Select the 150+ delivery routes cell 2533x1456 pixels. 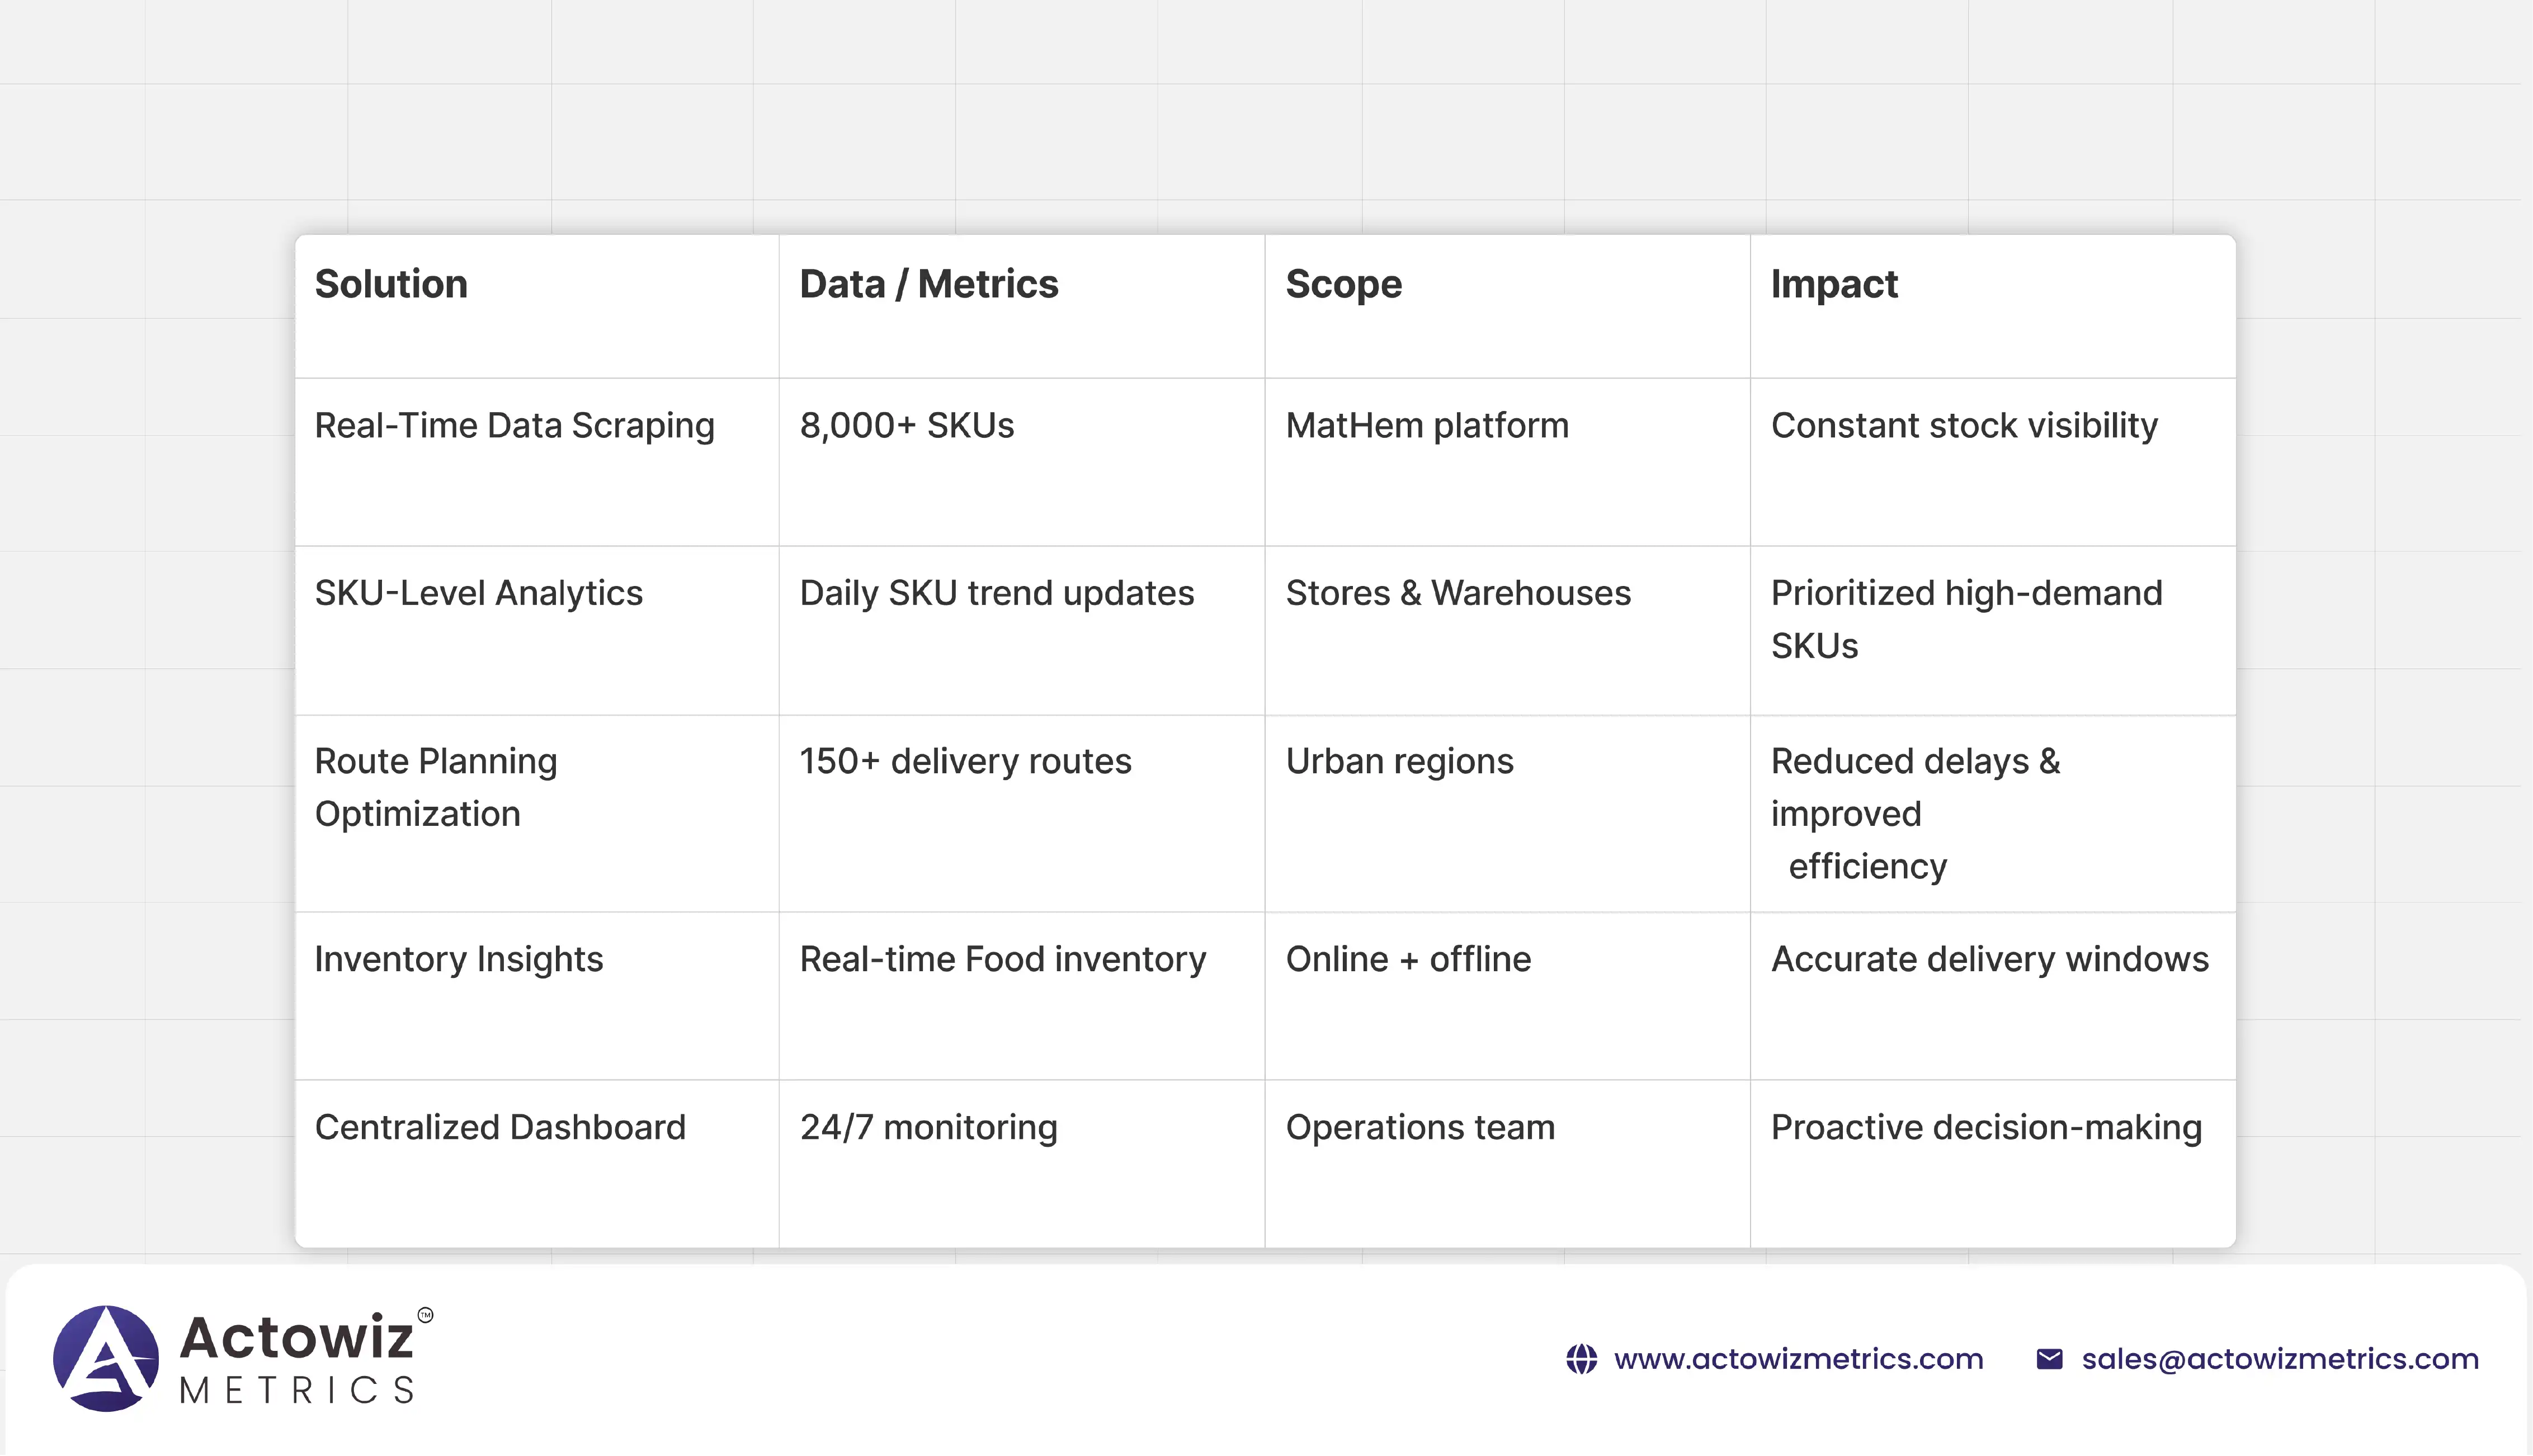[x=965, y=762]
